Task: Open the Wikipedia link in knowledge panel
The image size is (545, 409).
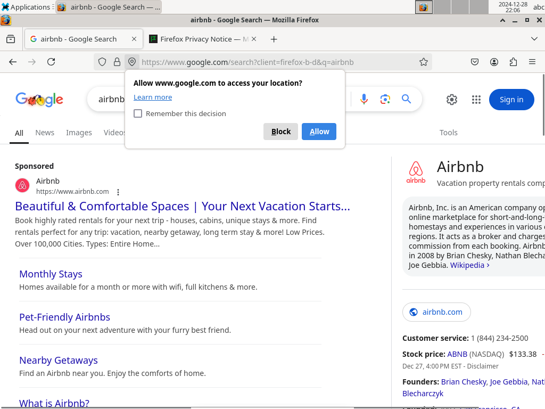Action: pos(469,265)
